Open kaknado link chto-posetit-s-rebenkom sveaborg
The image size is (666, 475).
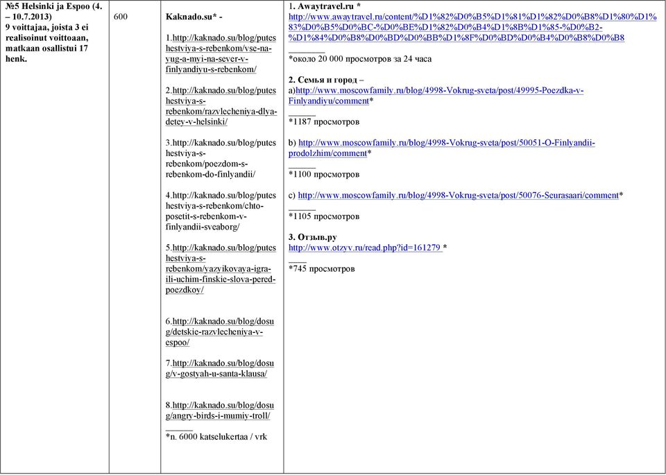click(221, 211)
